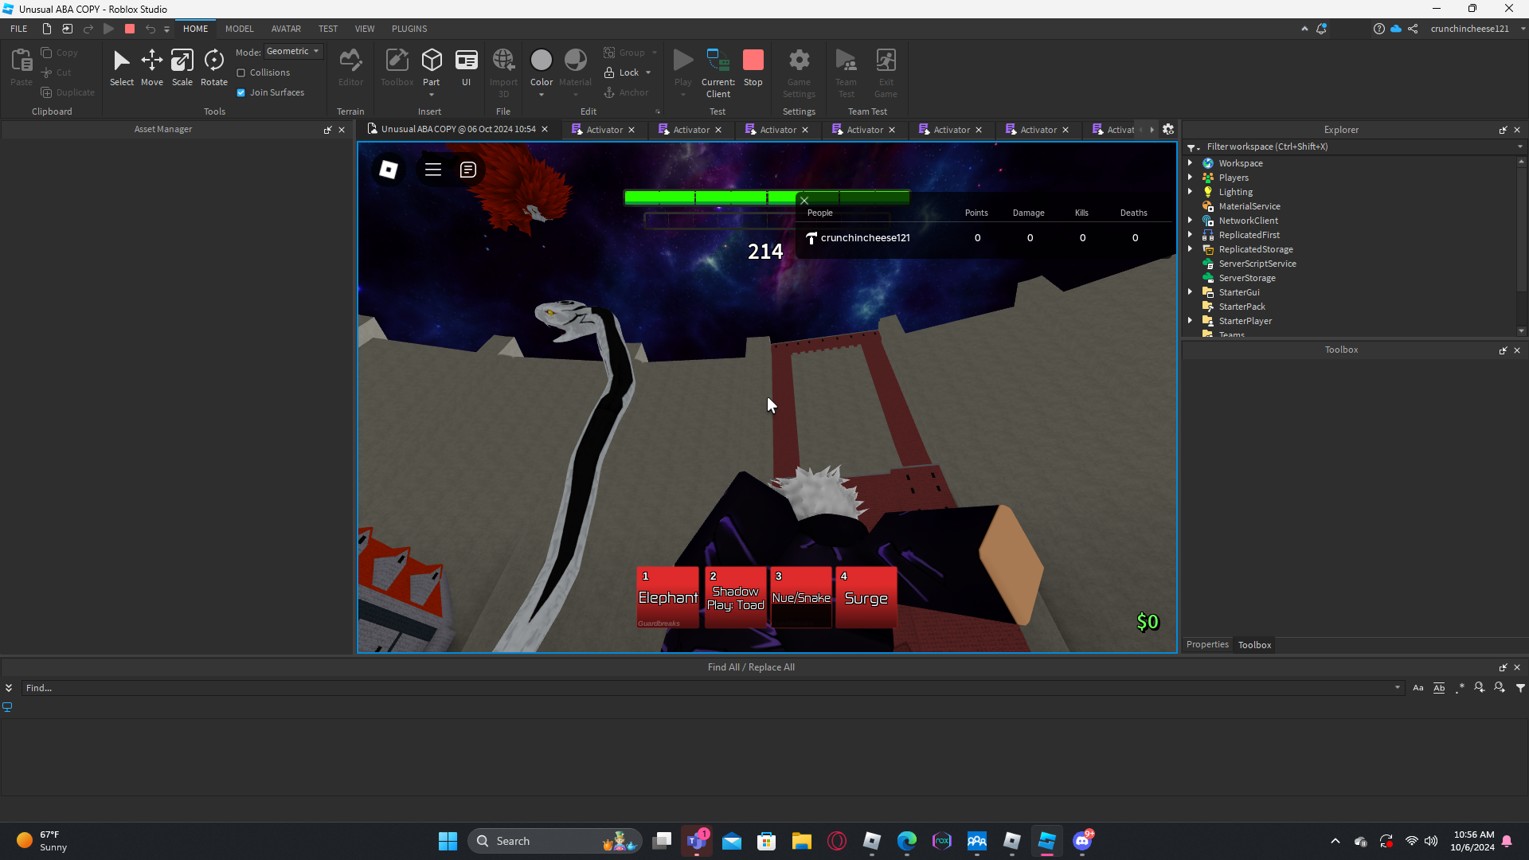Open the Roblox in-game menu icon
Viewport: 1529px width, 860px height.
click(389, 170)
